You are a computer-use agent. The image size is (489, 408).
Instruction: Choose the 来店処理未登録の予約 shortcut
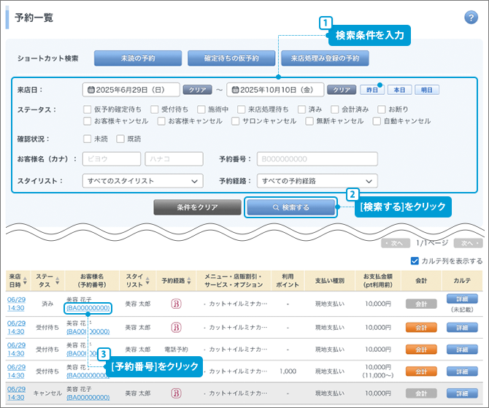325,58
